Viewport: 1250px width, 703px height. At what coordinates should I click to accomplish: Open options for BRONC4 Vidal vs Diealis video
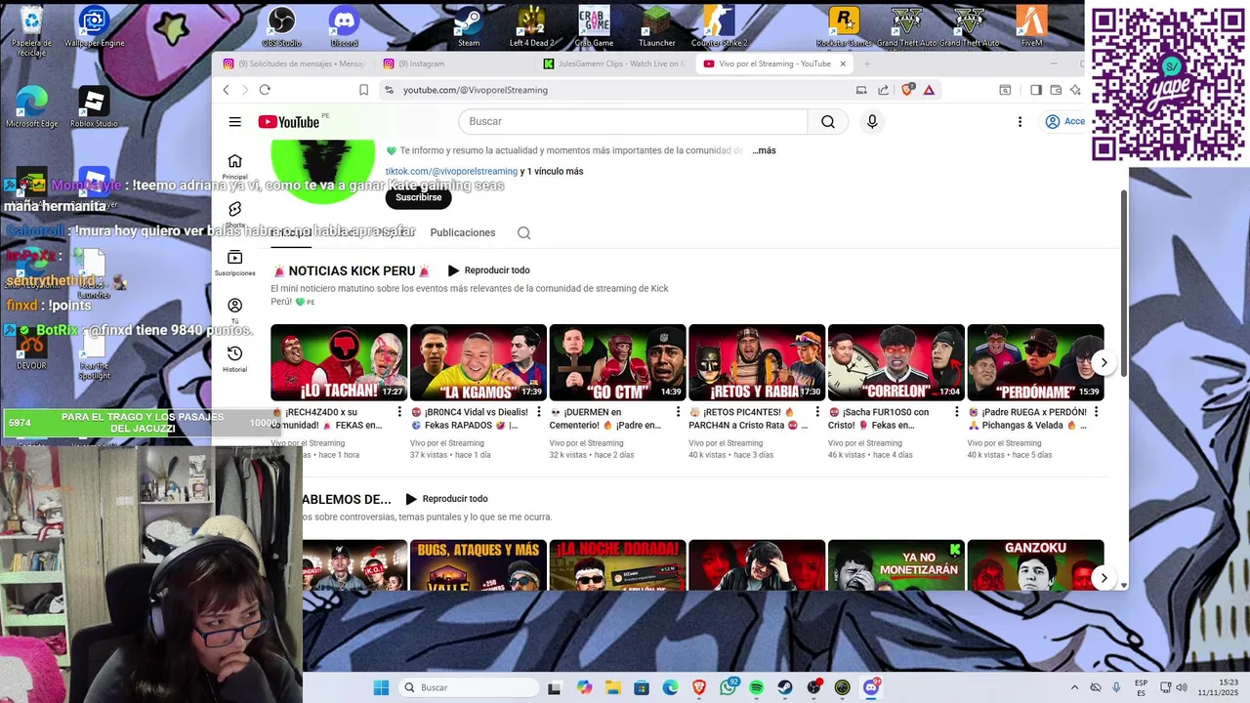tap(539, 412)
